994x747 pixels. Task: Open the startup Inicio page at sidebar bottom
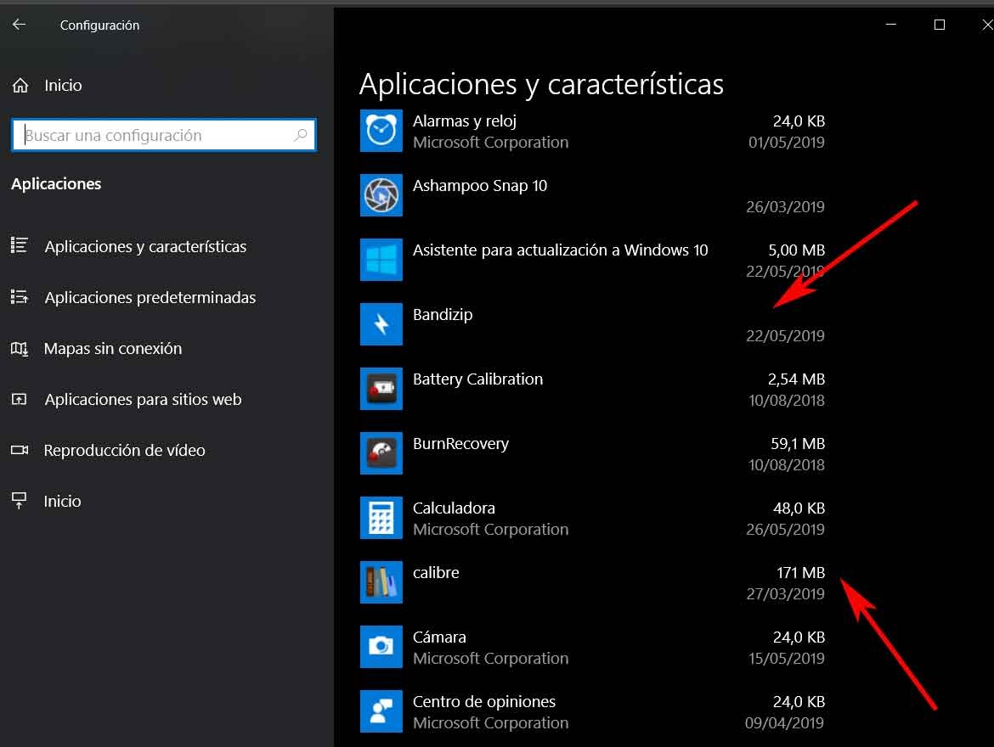coord(62,501)
